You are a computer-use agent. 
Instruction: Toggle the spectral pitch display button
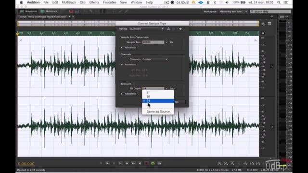pos(77,12)
